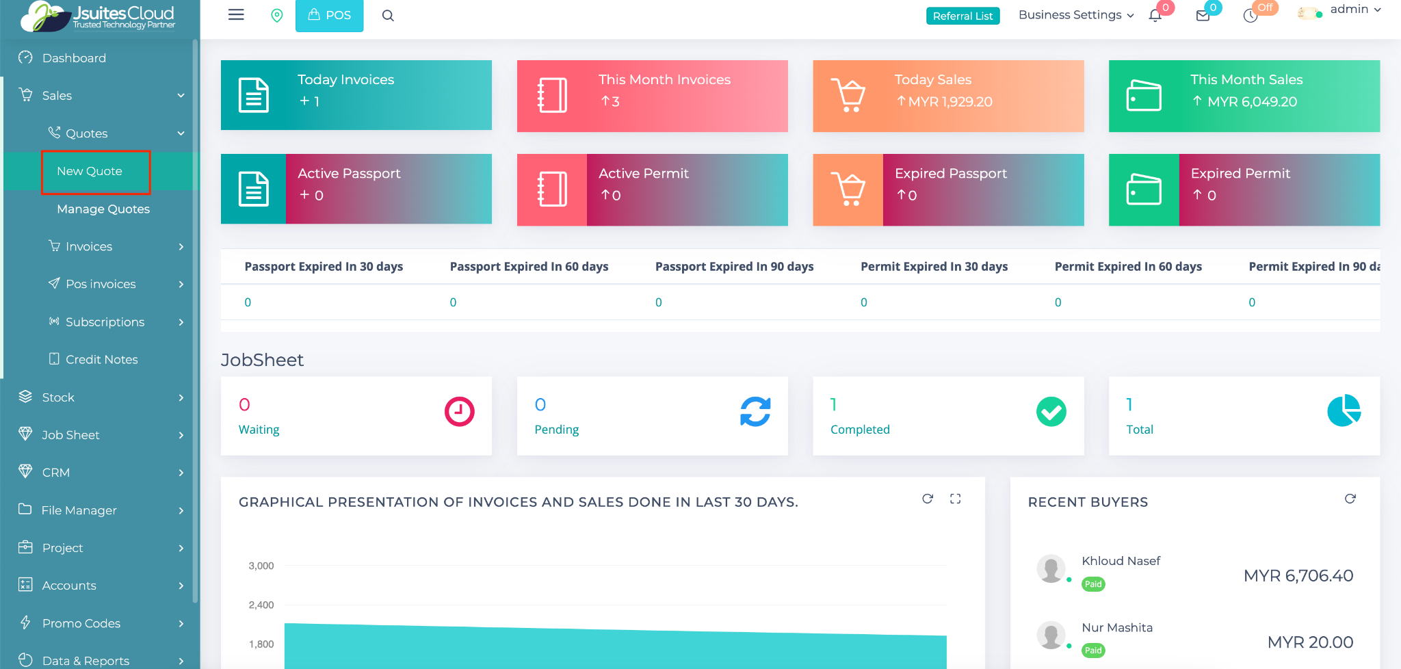This screenshot has height=669, width=1401.
Task: Open the Dashboard menu item
Action: tap(74, 58)
